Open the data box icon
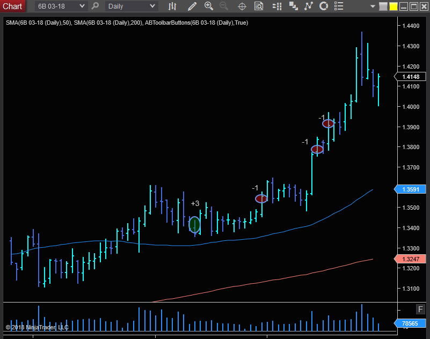430x339 pixels. click(259, 6)
